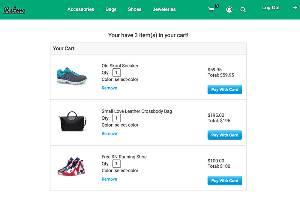Go to the Bags category
This screenshot has height=207, width=300.
[x=111, y=9]
